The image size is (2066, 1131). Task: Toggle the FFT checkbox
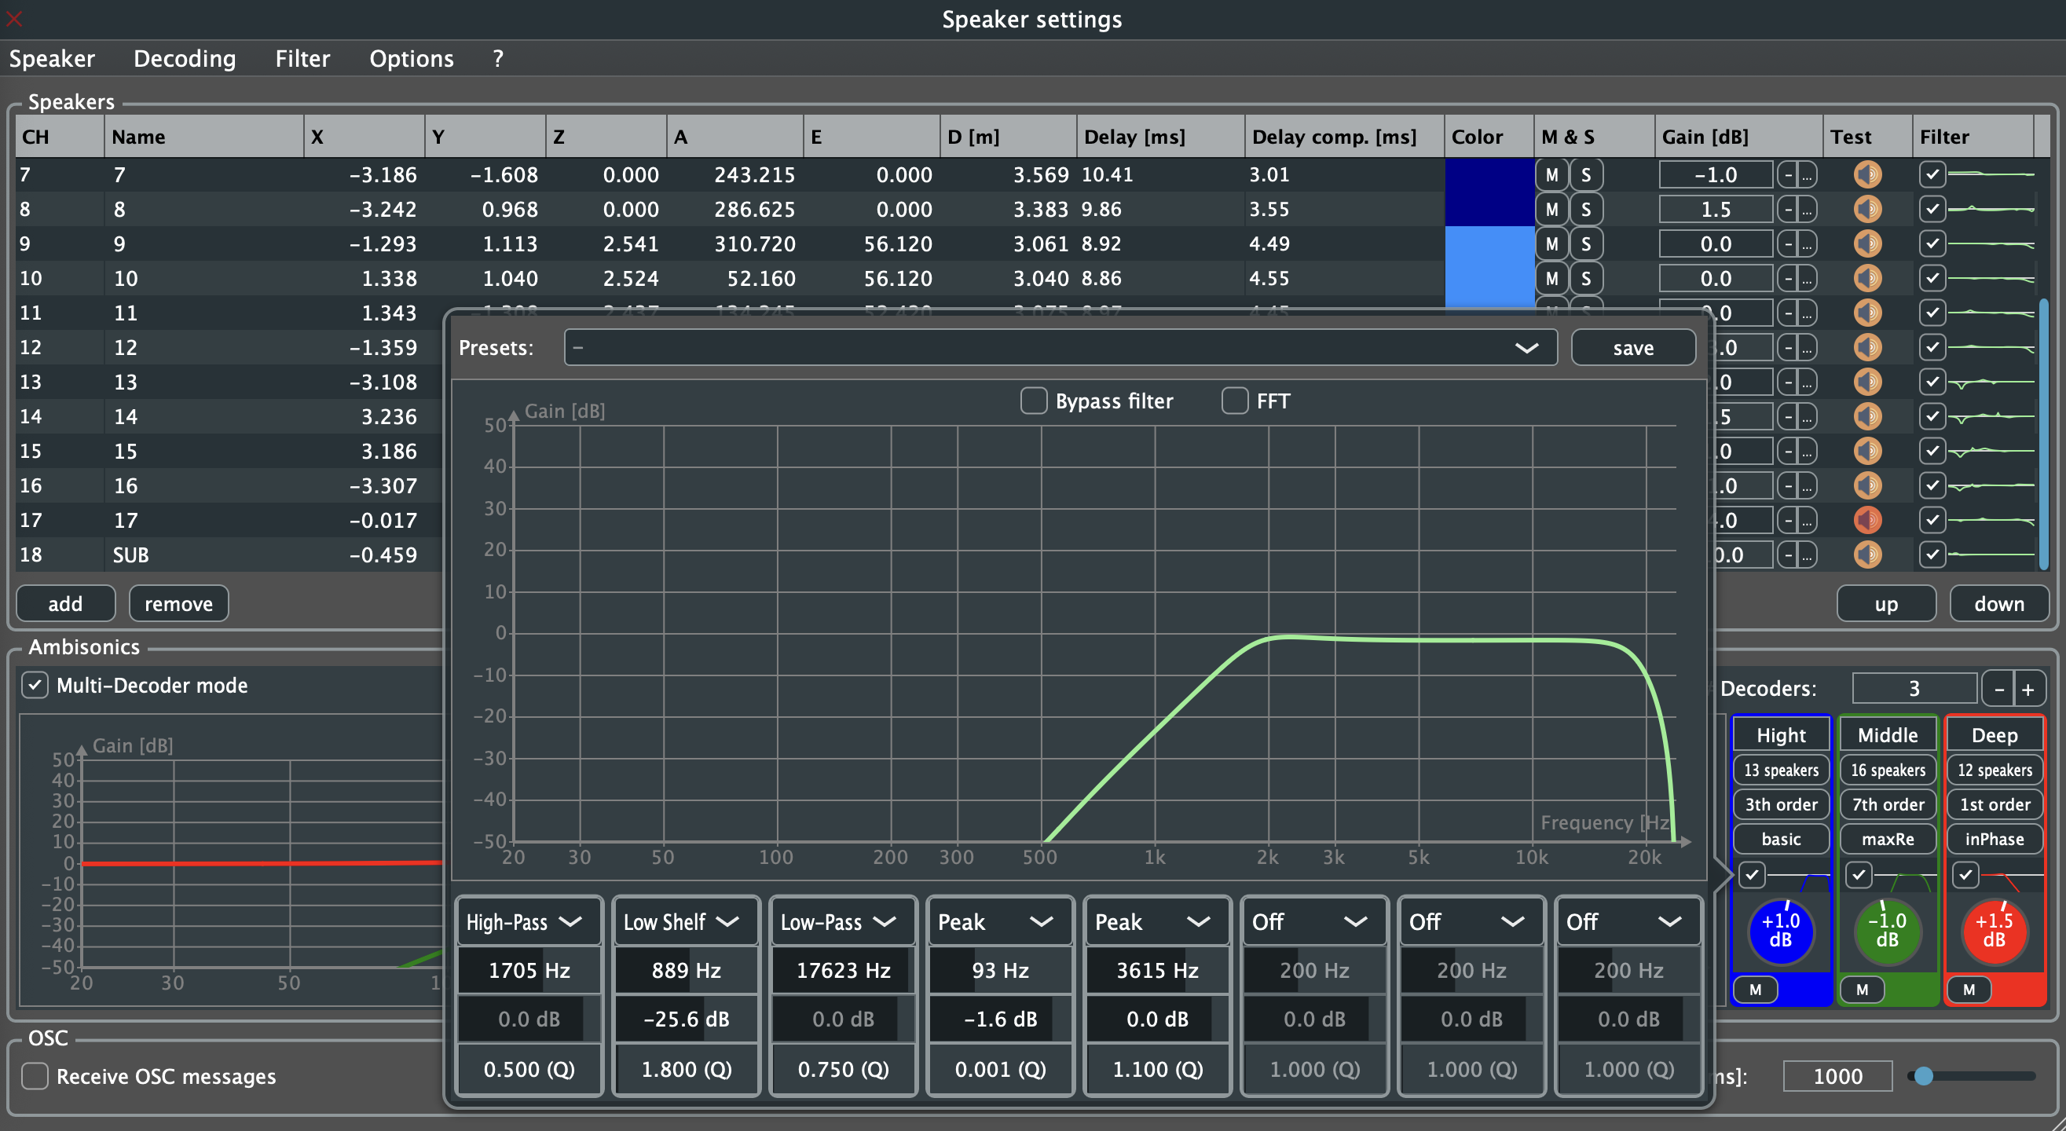tap(1234, 401)
